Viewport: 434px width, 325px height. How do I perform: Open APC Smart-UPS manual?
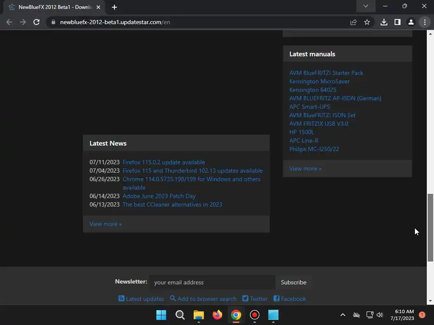pos(309,107)
